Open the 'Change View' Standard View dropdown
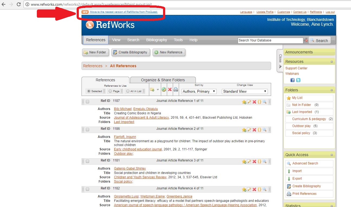Image resolution: width=351 pixels, height=207 pixels. (x=244, y=91)
